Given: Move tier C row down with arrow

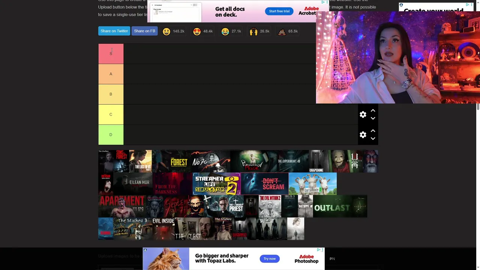Looking at the screenshot, I should tap(373, 118).
